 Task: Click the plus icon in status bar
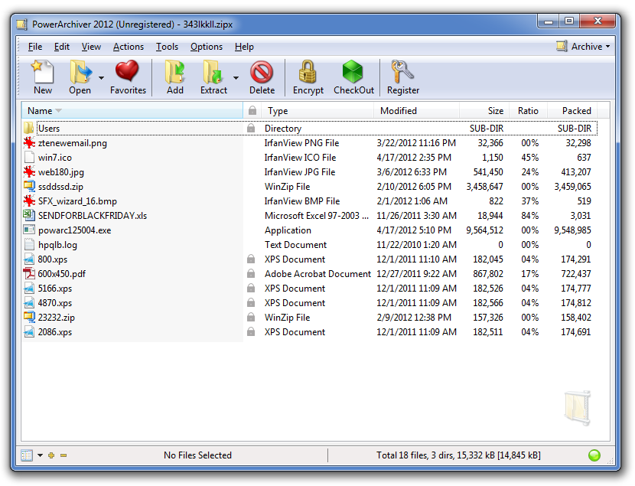coord(51,455)
